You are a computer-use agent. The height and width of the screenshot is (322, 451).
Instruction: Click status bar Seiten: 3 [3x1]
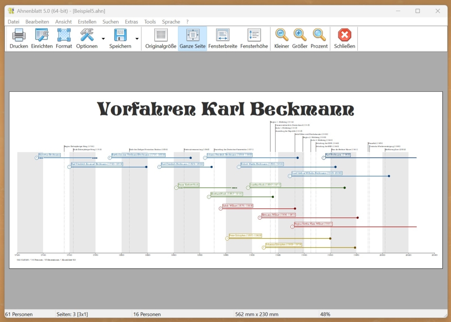(72, 314)
